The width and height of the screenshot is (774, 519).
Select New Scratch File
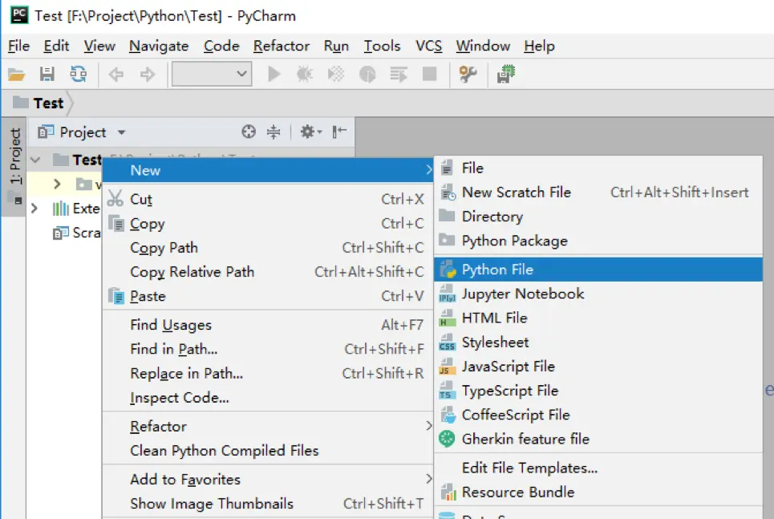(598, 192)
